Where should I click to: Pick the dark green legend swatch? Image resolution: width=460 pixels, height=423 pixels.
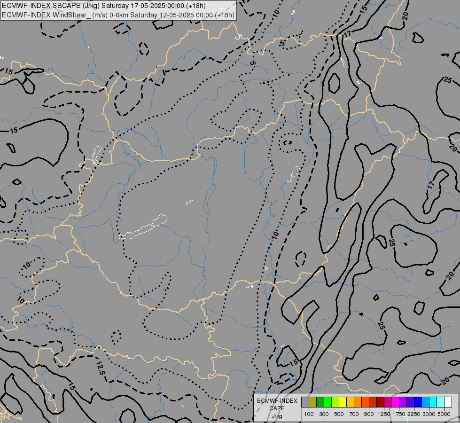tap(320, 402)
